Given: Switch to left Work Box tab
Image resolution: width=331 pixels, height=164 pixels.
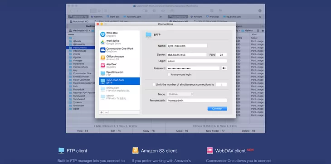Looking at the screenshot, I should (x=113, y=17).
